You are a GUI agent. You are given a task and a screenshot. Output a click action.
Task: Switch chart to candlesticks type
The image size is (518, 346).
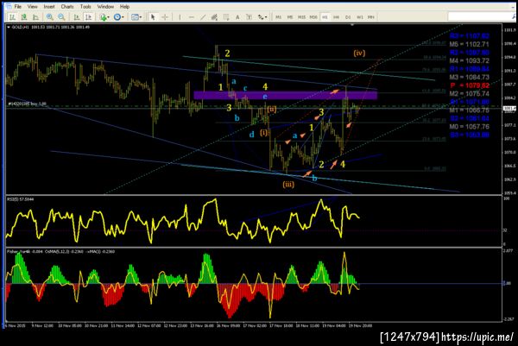[x=24, y=17]
